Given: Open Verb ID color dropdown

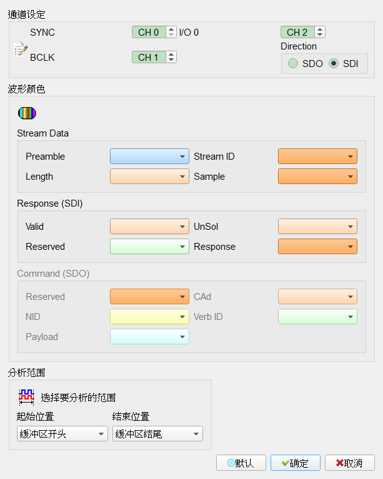Looking at the screenshot, I should (x=317, y=317).
